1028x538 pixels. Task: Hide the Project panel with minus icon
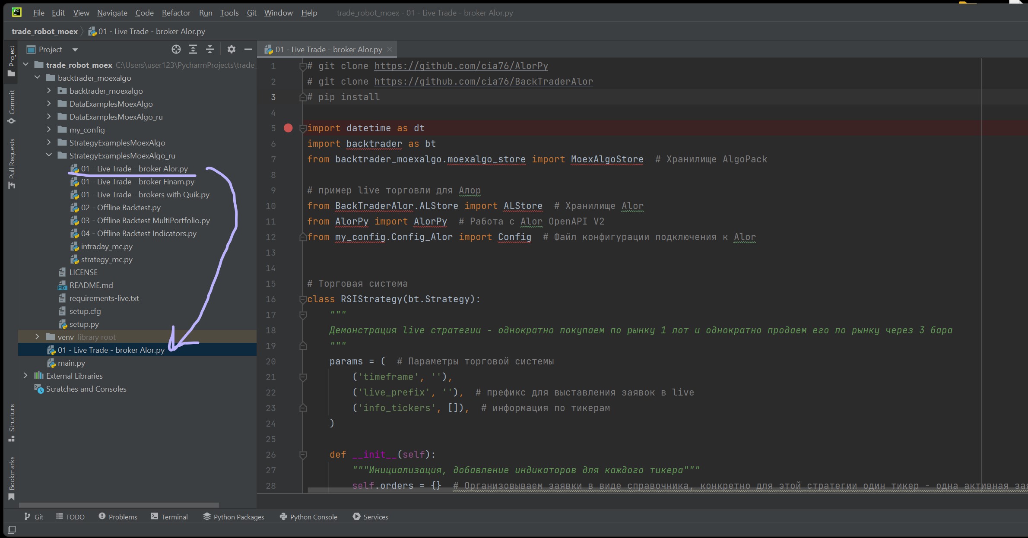(x=248, y=50)
